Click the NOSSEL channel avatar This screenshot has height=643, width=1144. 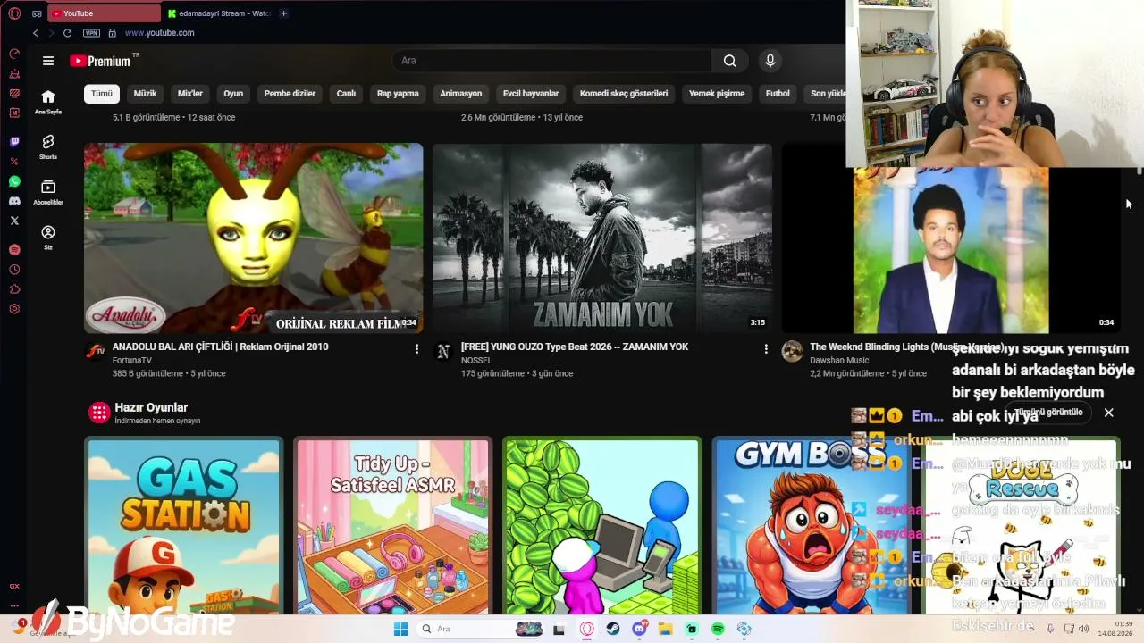click(442, 352)
